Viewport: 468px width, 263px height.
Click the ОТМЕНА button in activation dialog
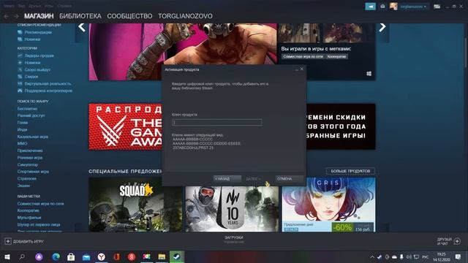tap(290, 179)
